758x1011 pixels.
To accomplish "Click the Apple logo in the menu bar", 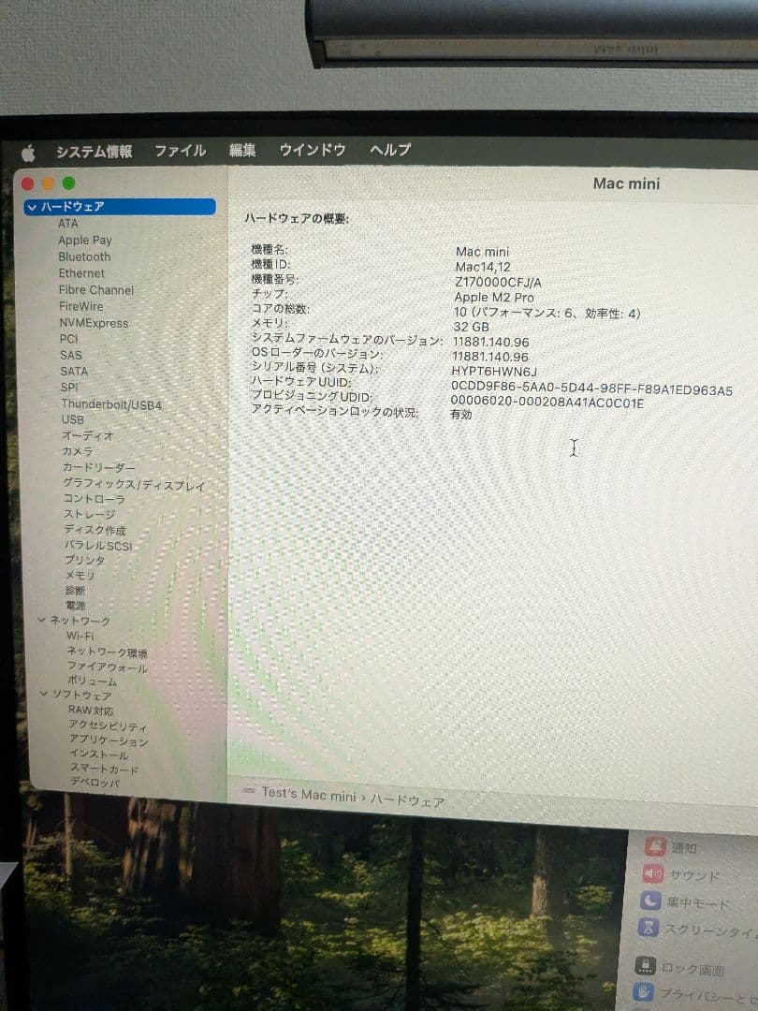I will (x=29, y=148).
